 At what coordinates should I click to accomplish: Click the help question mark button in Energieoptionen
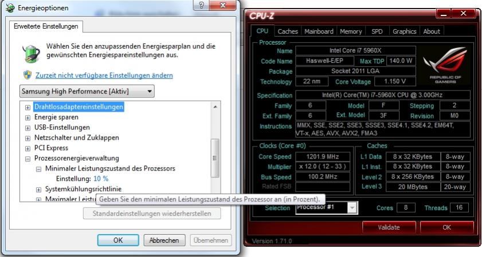(201, 5)
